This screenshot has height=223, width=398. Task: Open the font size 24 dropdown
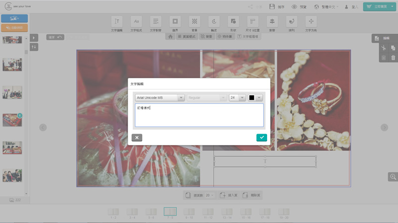[237, 98]
